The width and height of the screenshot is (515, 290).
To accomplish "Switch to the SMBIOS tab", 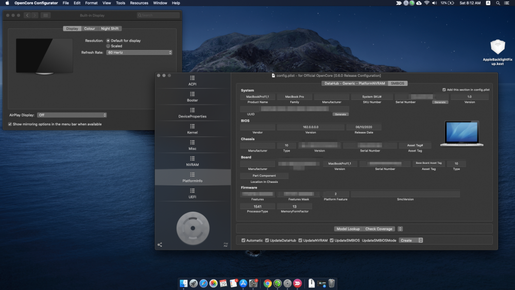I will [398, 83].
